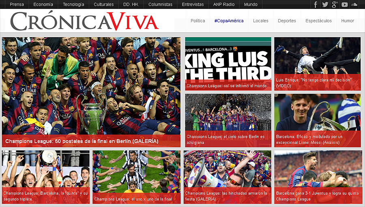The image size is (365, 207).
Task: Open the SoundCloud icon
Action: tap(354, 4)
